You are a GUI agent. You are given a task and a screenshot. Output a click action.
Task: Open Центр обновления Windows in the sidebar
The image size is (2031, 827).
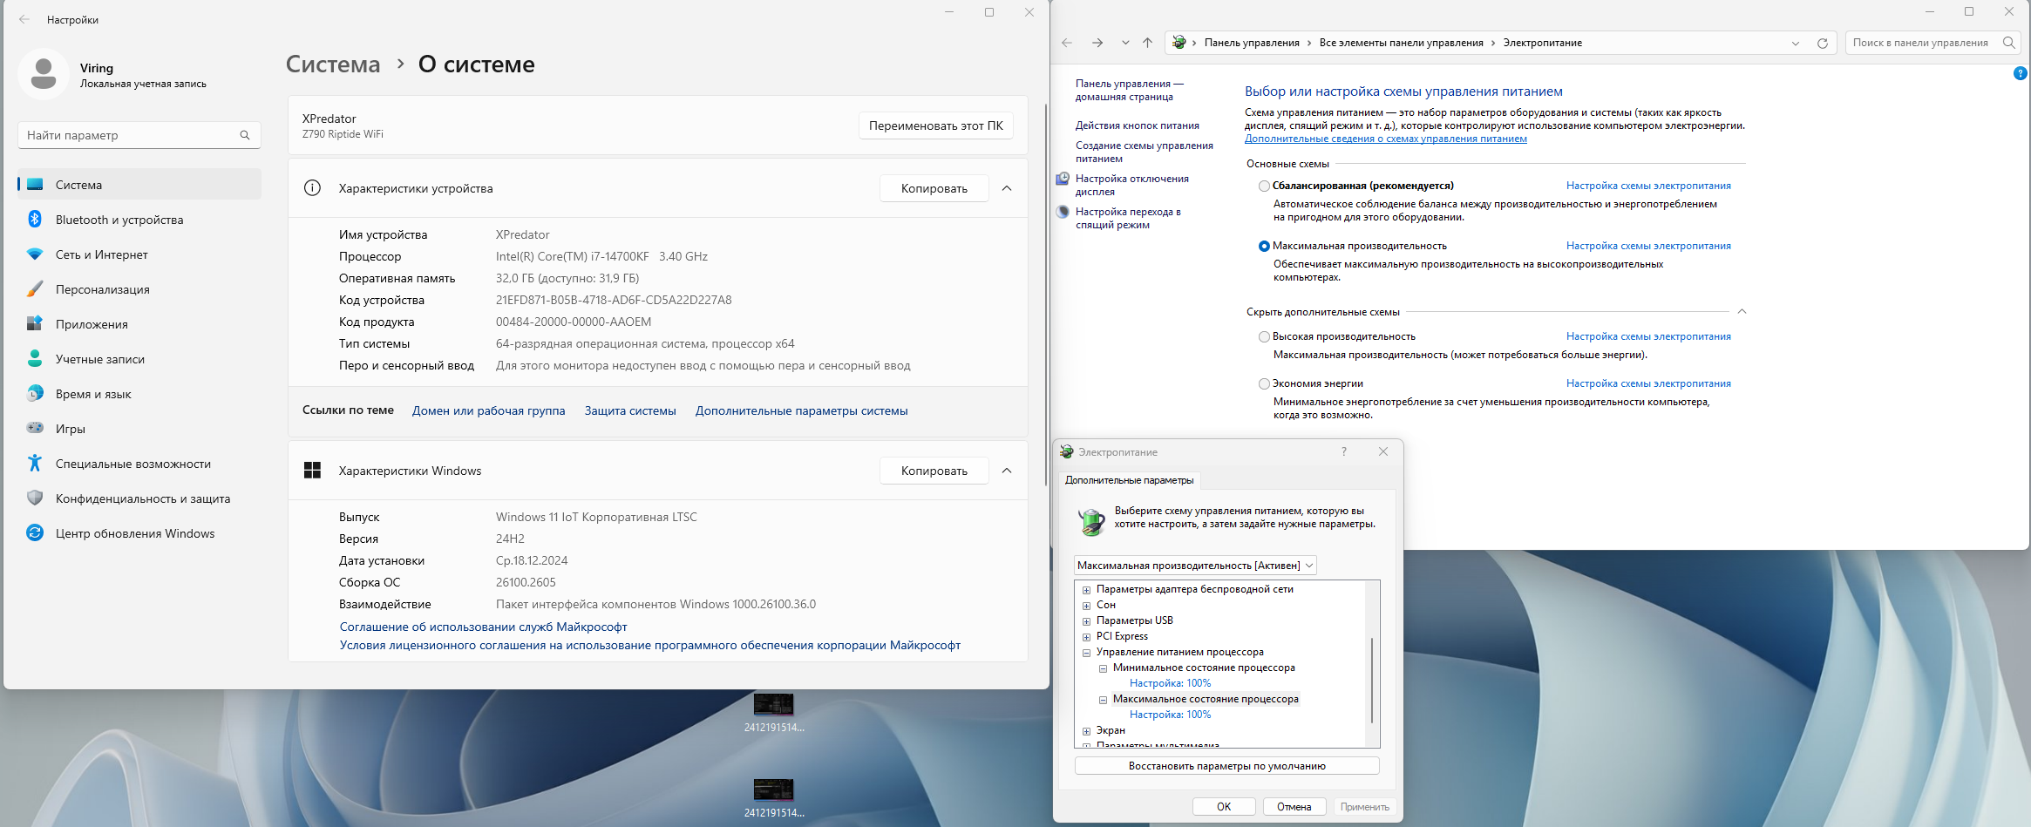click(139, 533)
